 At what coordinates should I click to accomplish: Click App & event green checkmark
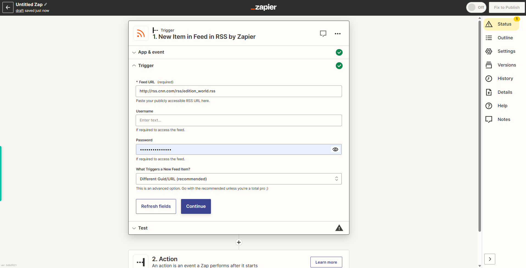(339, 52)
